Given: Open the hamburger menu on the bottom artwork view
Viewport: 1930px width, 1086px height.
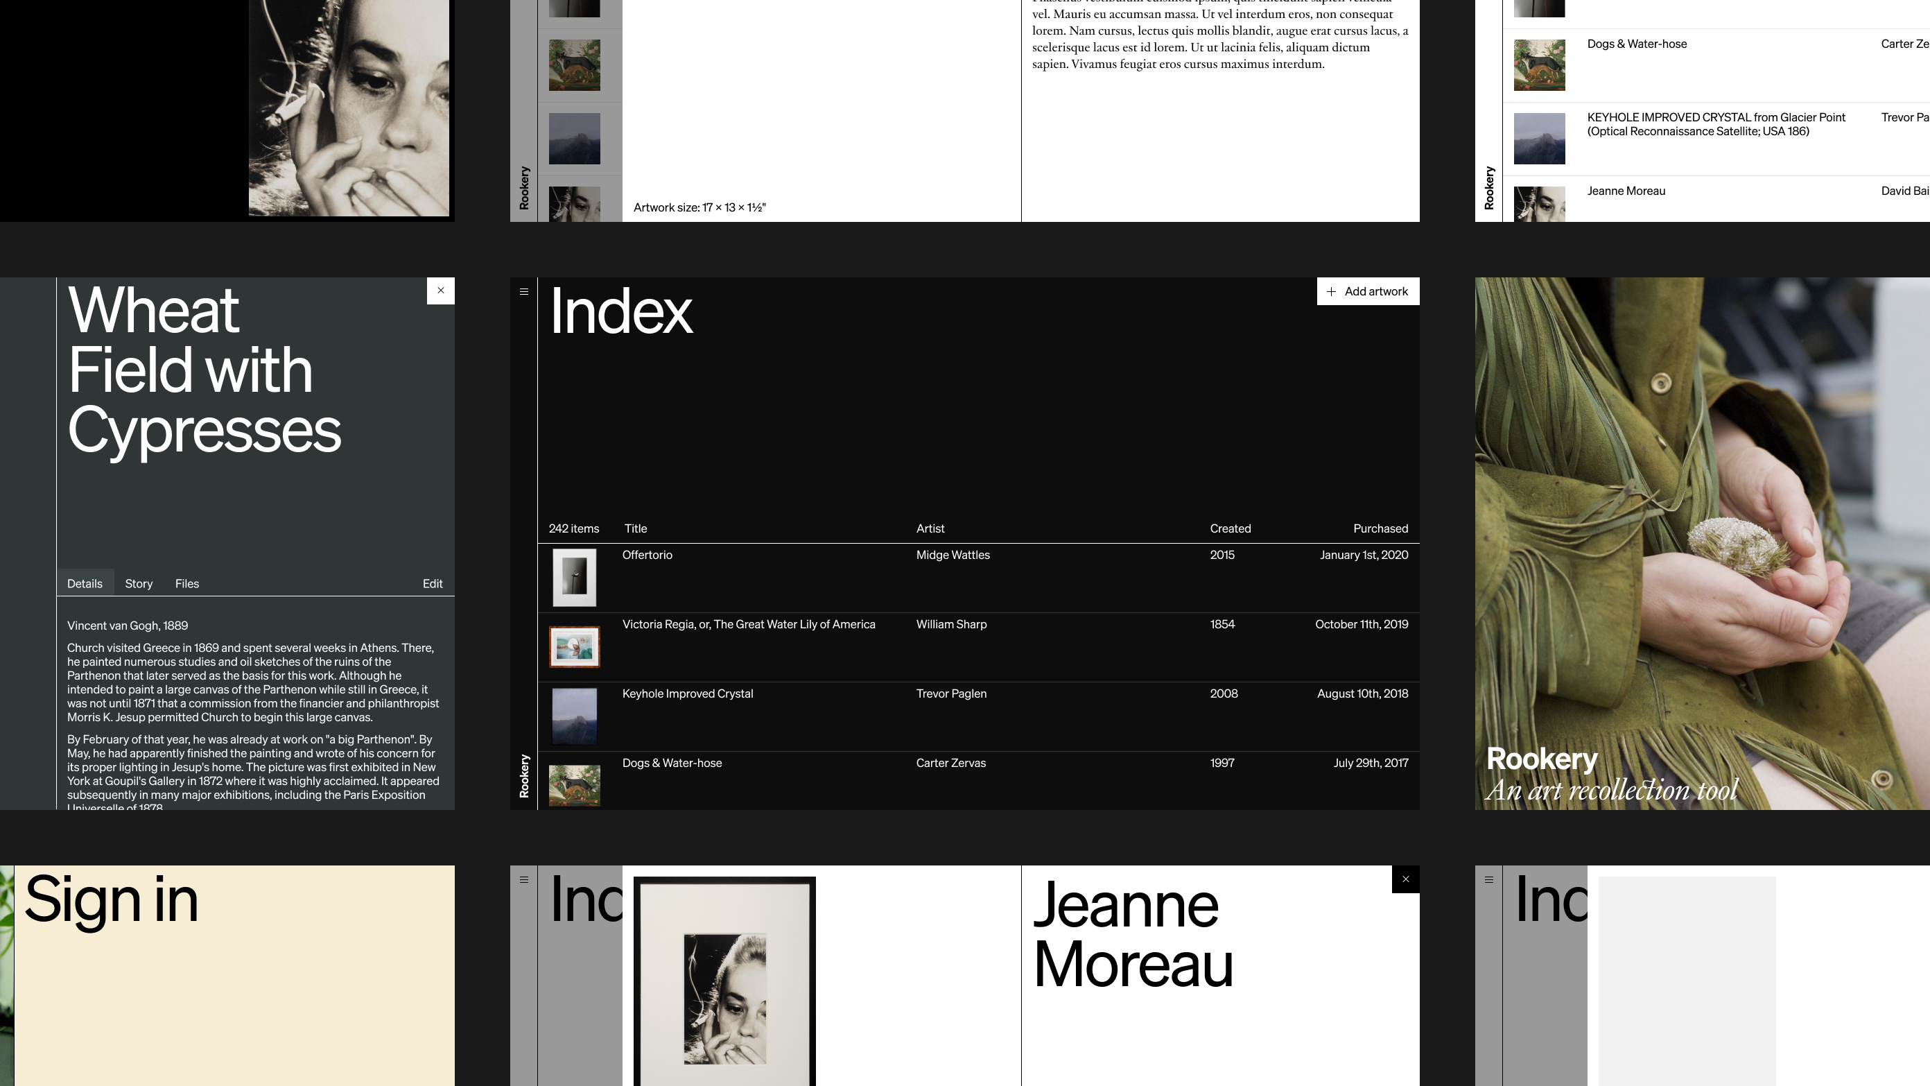Looking at the screenshot, I should click(x=523, y=879).
